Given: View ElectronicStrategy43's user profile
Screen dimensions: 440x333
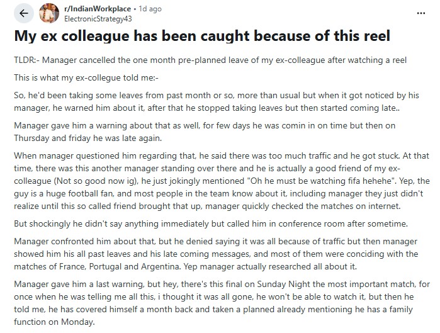Looking at the screenshot, I should 98,19.
